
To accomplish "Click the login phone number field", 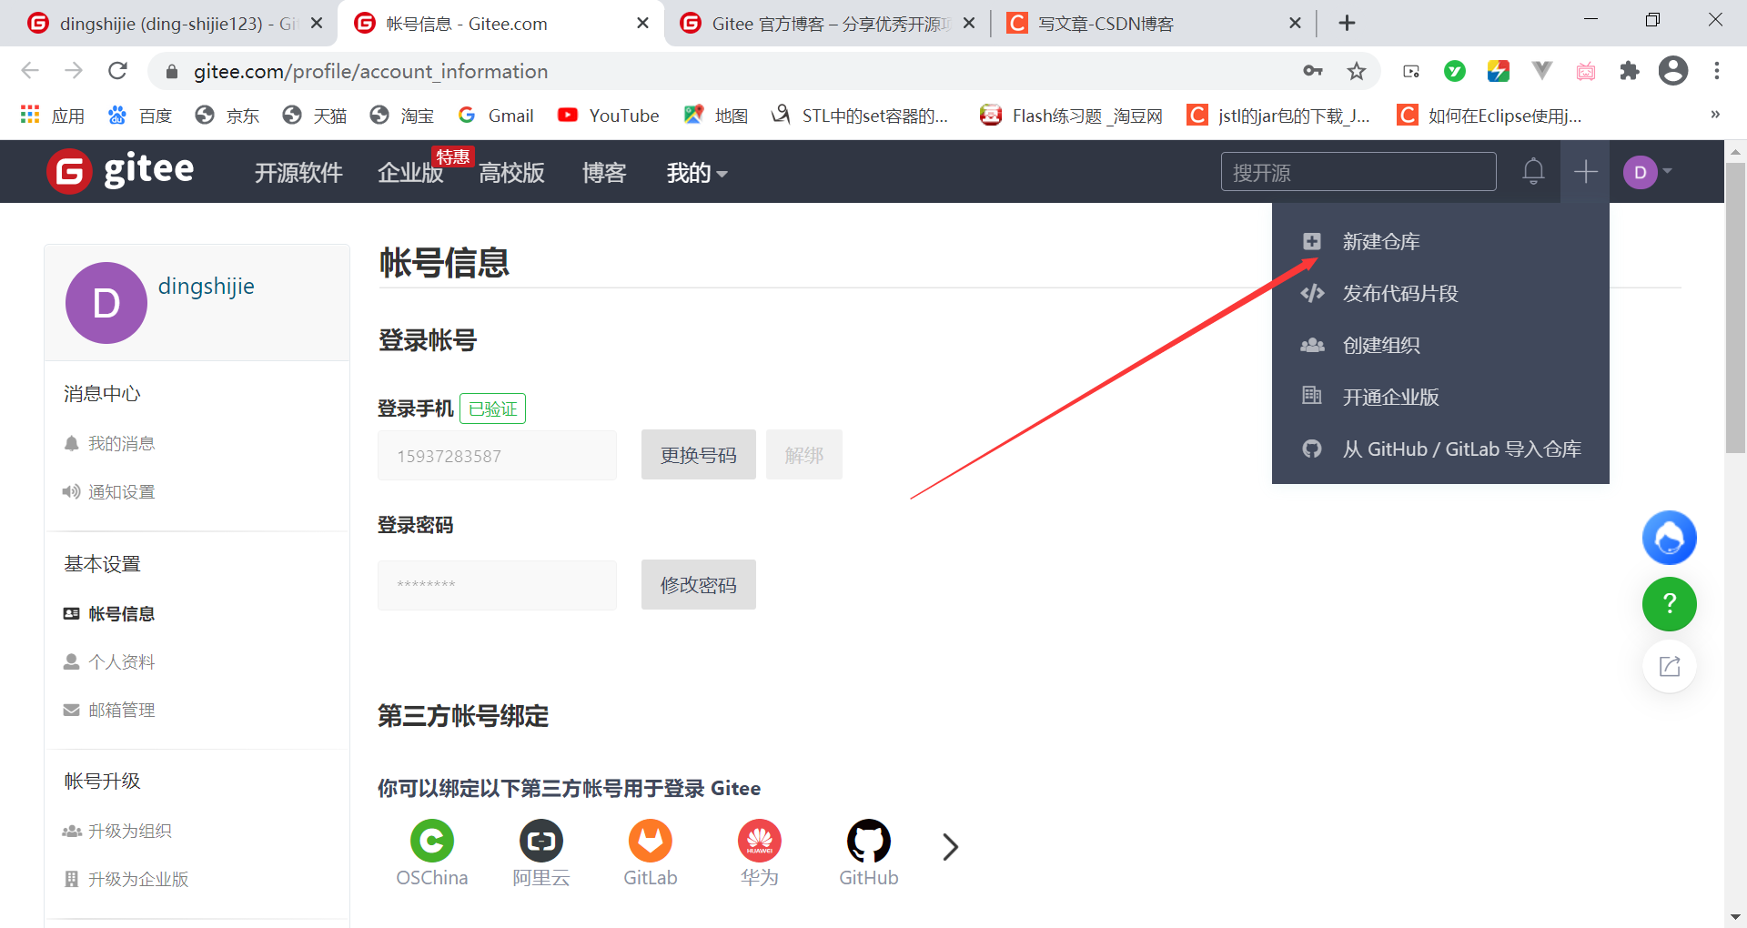I will [x=497, y=456].
